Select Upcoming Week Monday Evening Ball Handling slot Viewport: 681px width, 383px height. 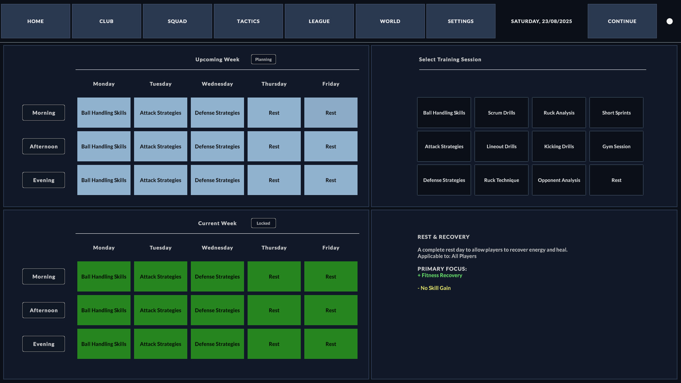tap(104, 180)
